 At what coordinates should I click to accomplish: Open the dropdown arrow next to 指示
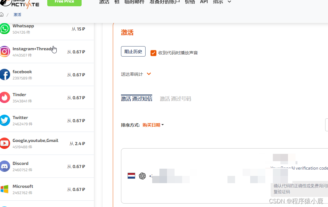[x=229, y=2]
